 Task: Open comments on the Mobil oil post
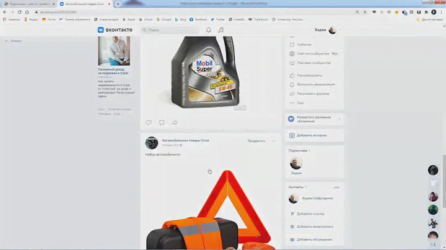point(162,123)
